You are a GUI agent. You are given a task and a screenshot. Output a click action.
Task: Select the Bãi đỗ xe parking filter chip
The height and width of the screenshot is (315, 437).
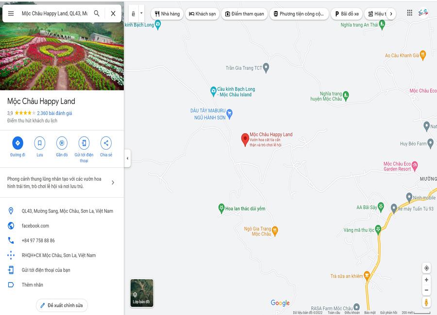coord(347,14)
